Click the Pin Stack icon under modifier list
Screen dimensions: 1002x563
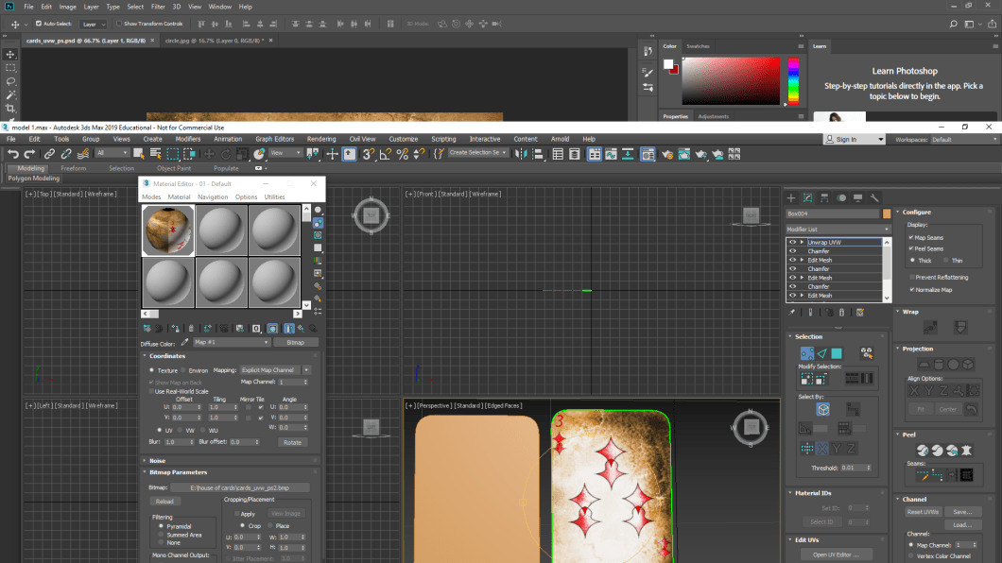click(x=792, y=312)
